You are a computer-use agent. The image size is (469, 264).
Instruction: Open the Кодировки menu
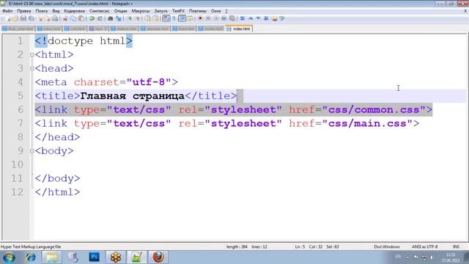pyautogui.click(x=75, y=11)
